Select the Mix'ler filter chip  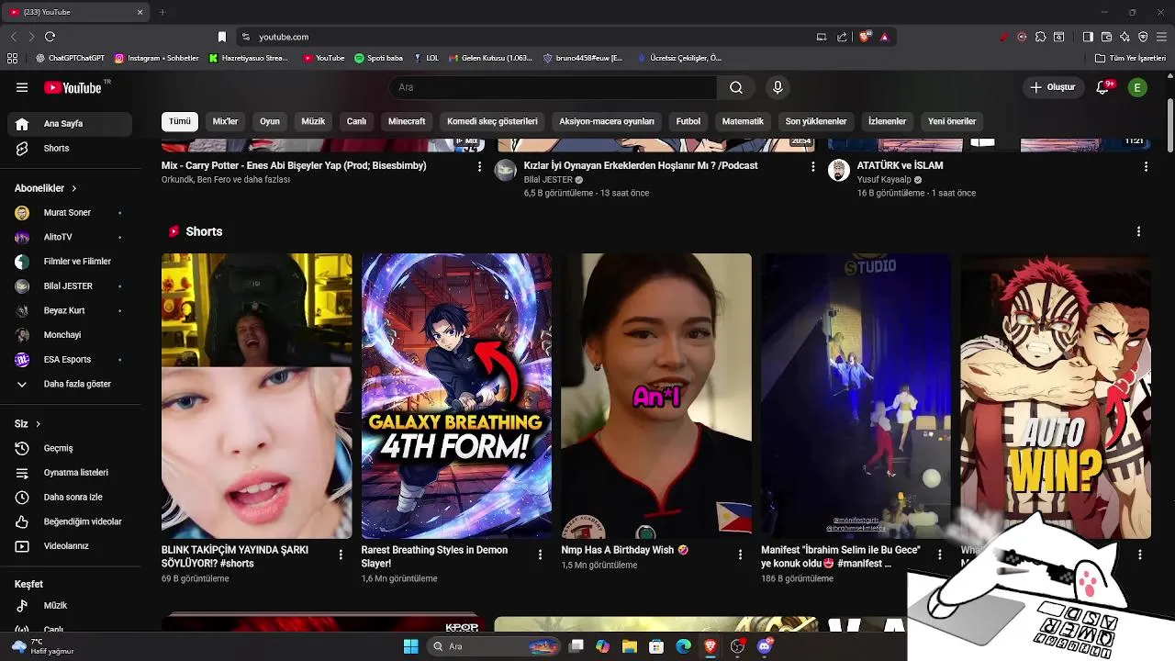(225, 121)
